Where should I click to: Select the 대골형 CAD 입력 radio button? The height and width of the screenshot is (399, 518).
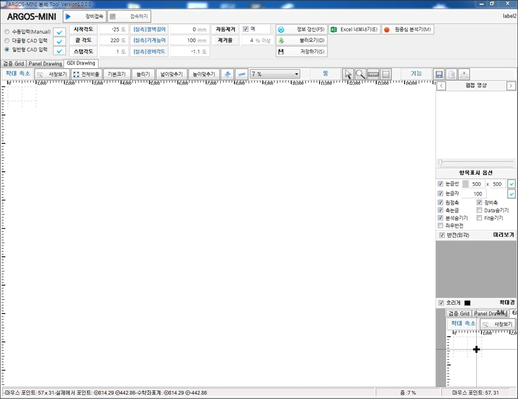point(7,41)
